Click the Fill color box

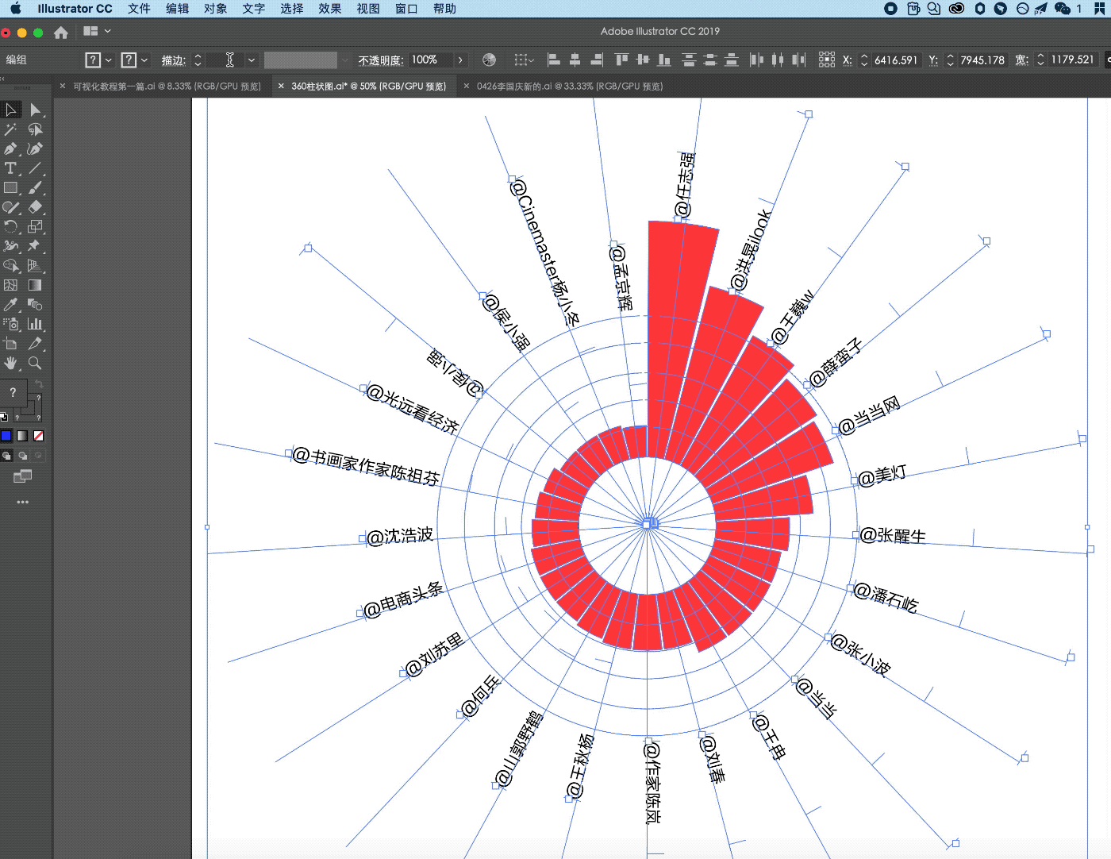pyautogui.click(x=13, y=392)
